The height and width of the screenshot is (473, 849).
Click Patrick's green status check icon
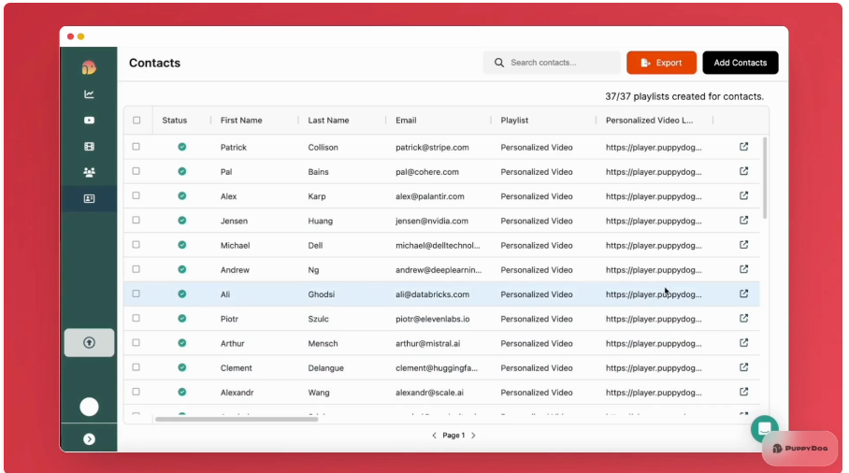[x=182, y=147]
